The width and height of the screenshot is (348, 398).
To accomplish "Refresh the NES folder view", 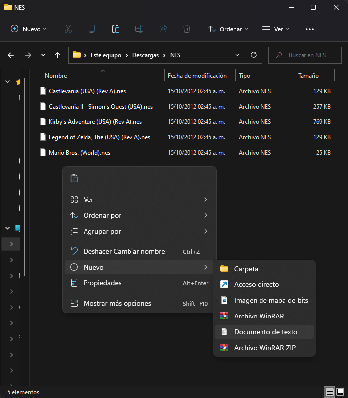I will (254, 55).
